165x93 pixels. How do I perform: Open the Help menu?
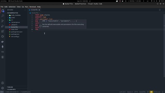coord(39,7)
